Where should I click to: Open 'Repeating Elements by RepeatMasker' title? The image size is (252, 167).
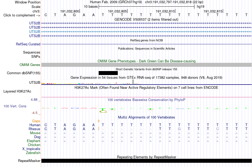[146, 157]
